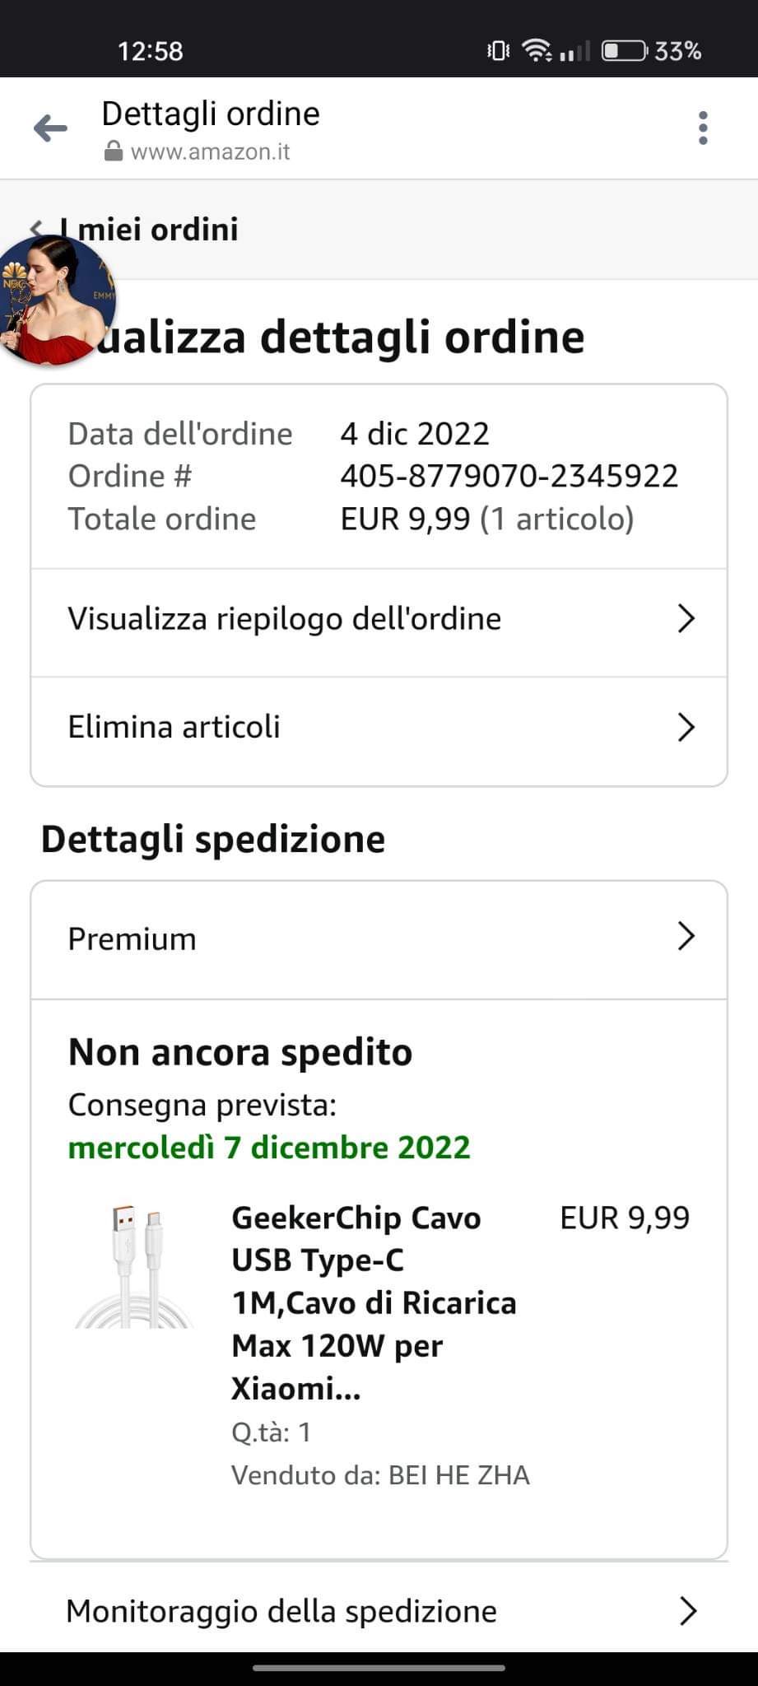Tap the vibrate mode icon in status bar
758x1686 pixels.
tap(498, 51)
